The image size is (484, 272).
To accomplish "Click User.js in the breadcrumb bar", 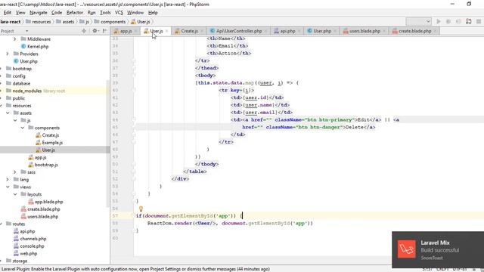I will [x=141, y=22].
